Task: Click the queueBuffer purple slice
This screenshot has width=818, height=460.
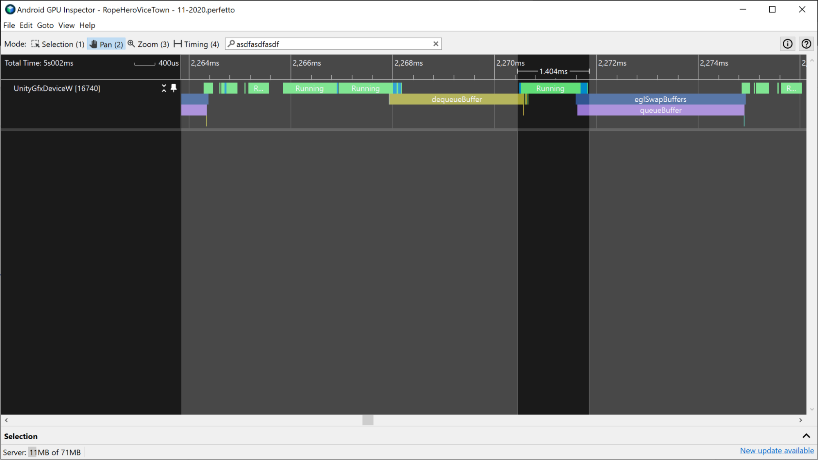Action: (660, 110)
